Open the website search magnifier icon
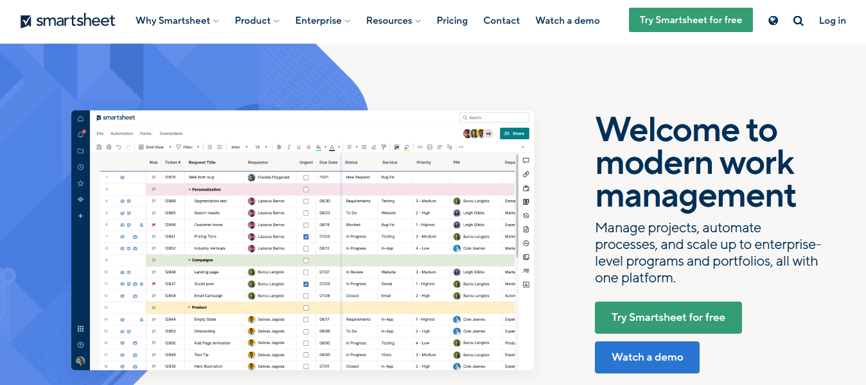Image resolution: width=866 pixels, height=385 pixels. click(798, 21)
